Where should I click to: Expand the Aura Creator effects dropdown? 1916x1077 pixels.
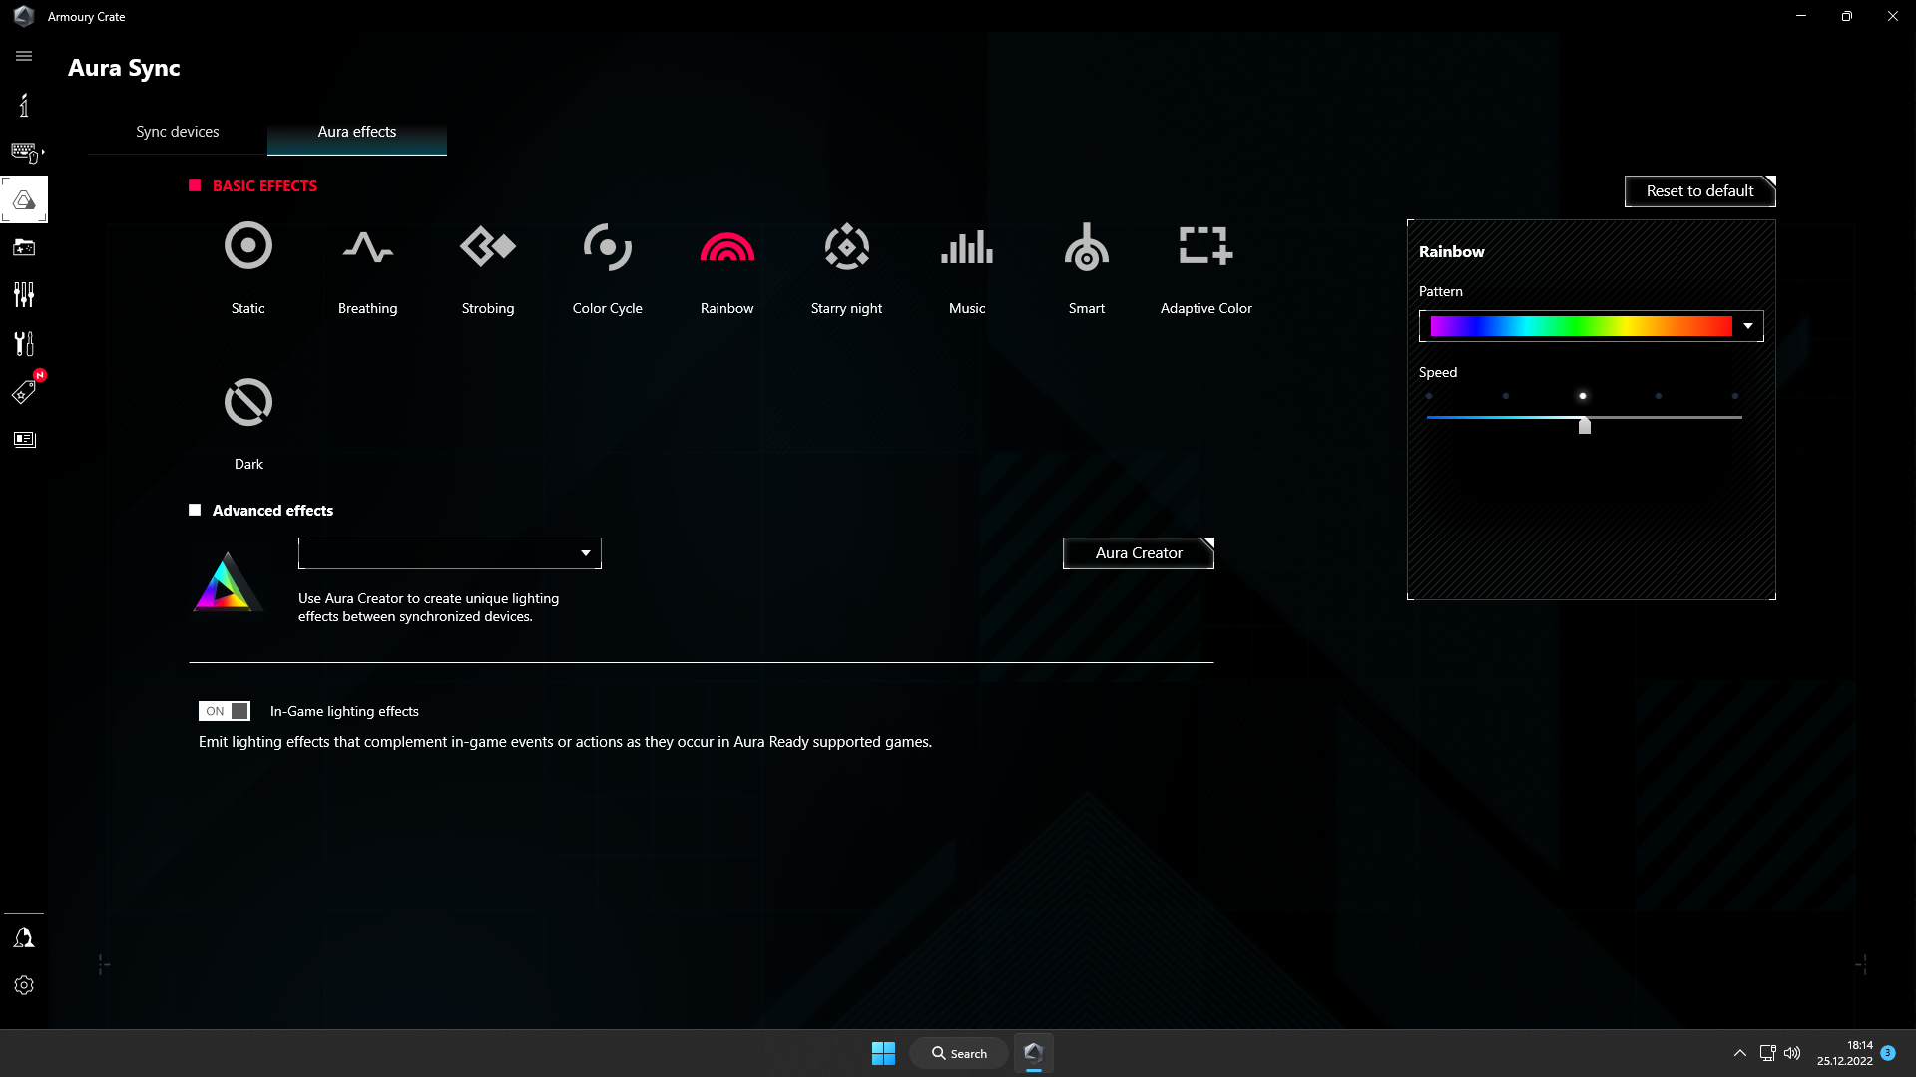click(586, 552)
